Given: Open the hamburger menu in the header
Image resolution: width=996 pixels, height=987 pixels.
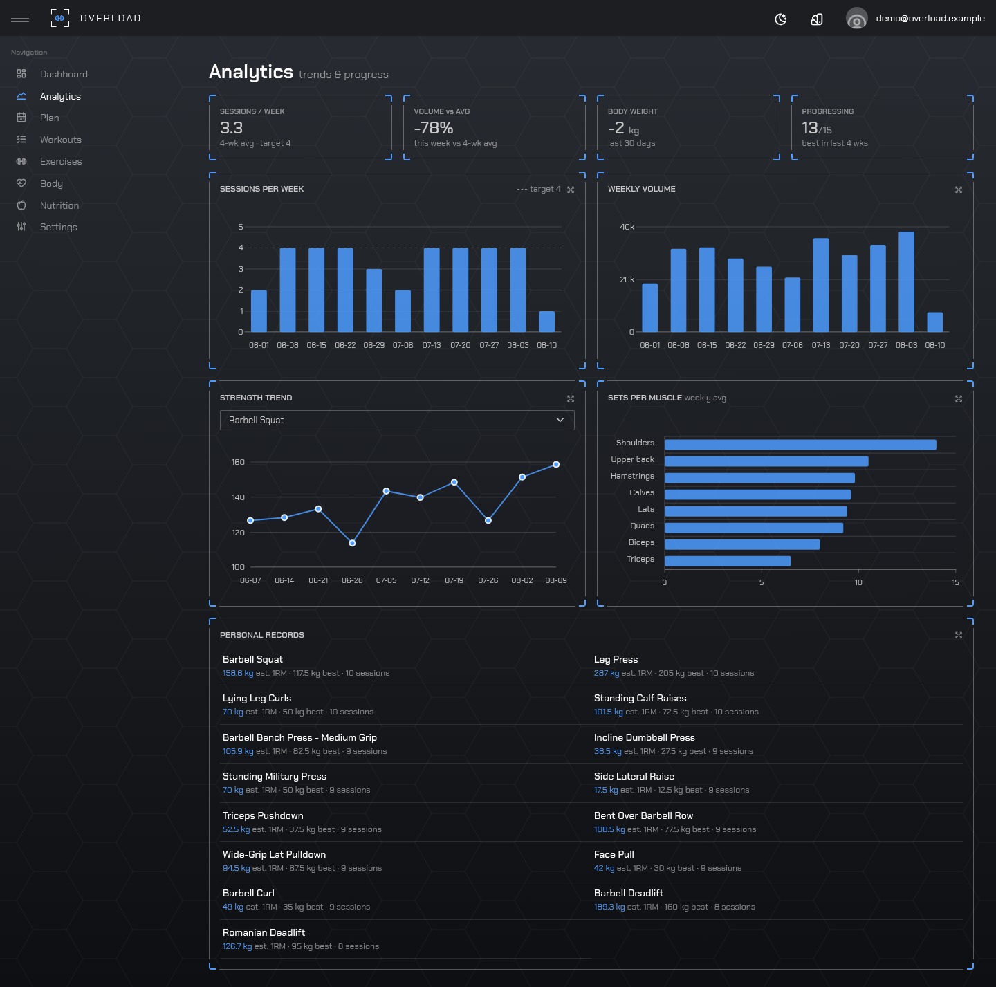Looking at the screenshot, I should (x=20, y=18).
